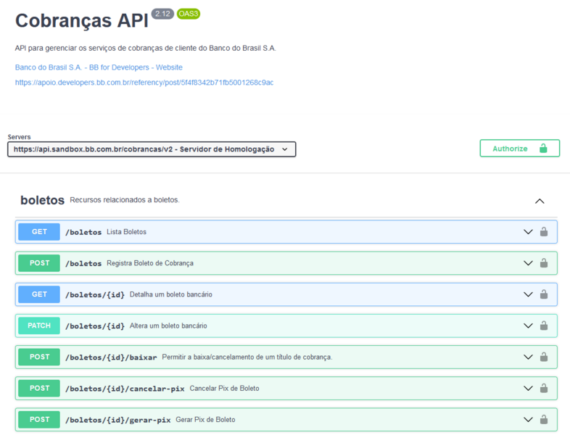Click POST badge on gerar-pix row
The width and height of the screenshot is (570, 435).
[39, 419]
